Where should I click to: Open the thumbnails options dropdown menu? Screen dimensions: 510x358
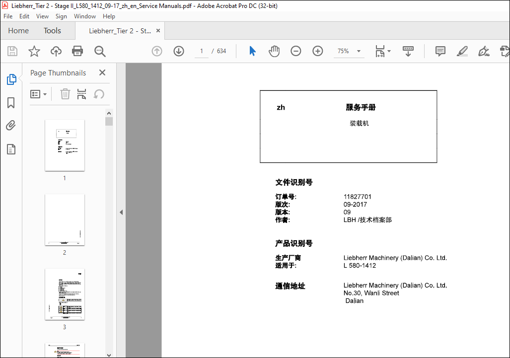38,94
